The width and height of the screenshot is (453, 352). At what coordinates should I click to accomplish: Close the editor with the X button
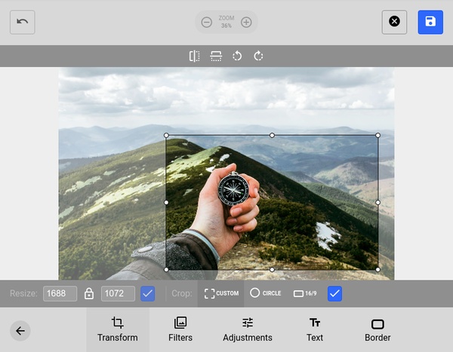pos(394,22)
